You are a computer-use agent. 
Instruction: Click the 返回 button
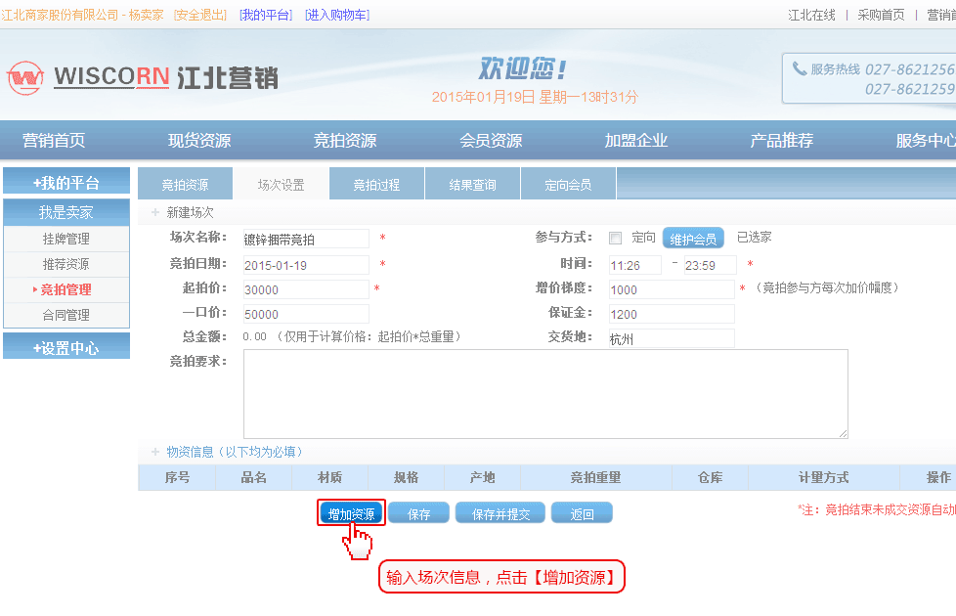(582, 513)
